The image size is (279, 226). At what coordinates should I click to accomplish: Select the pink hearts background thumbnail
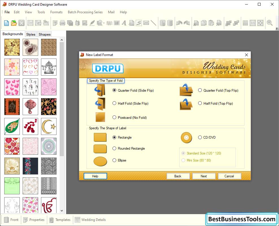[x=12, y=87]
